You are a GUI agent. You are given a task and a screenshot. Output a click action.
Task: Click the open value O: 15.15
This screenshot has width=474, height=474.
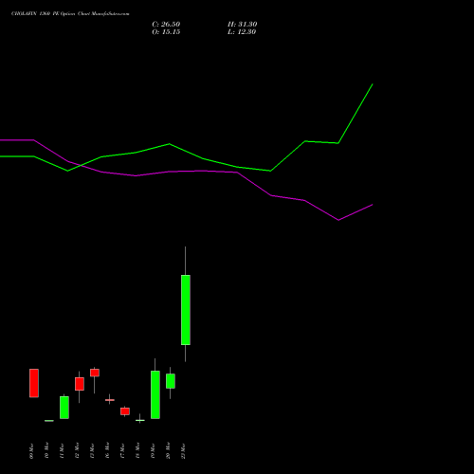point(166,32)
